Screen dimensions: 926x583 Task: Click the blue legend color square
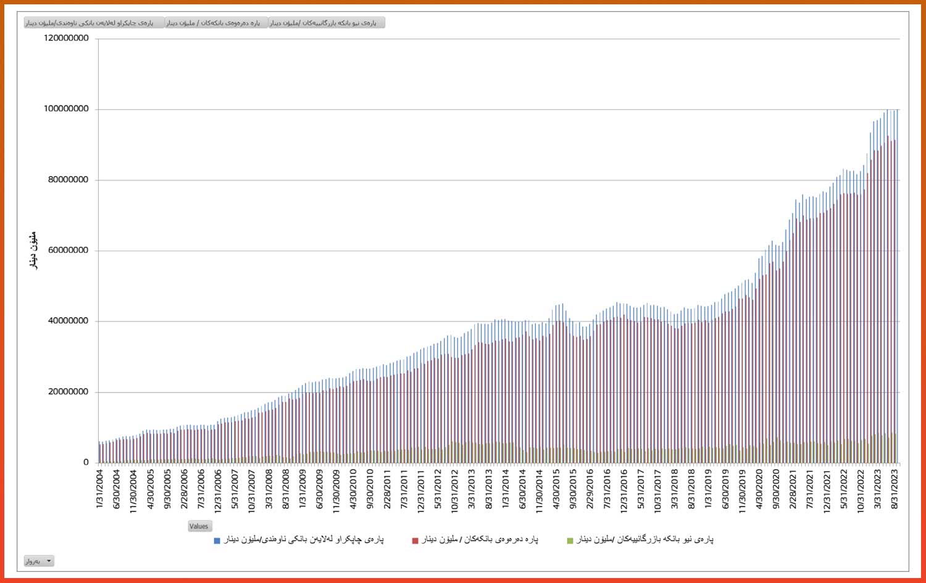tap(217, 541)
